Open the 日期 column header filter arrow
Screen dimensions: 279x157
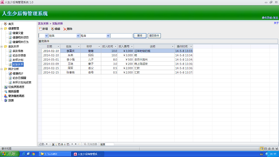point(58,46)
